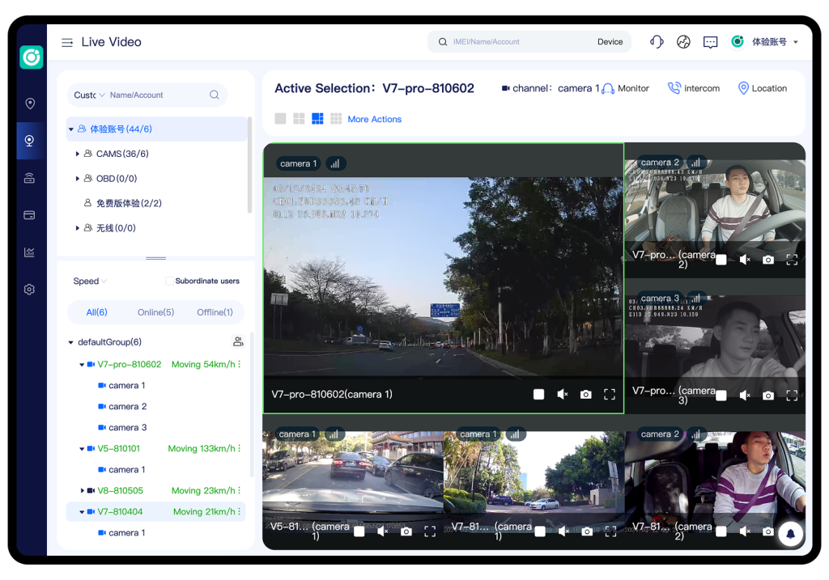
Task: Click the More Actions link
Action: pos(374,118)
